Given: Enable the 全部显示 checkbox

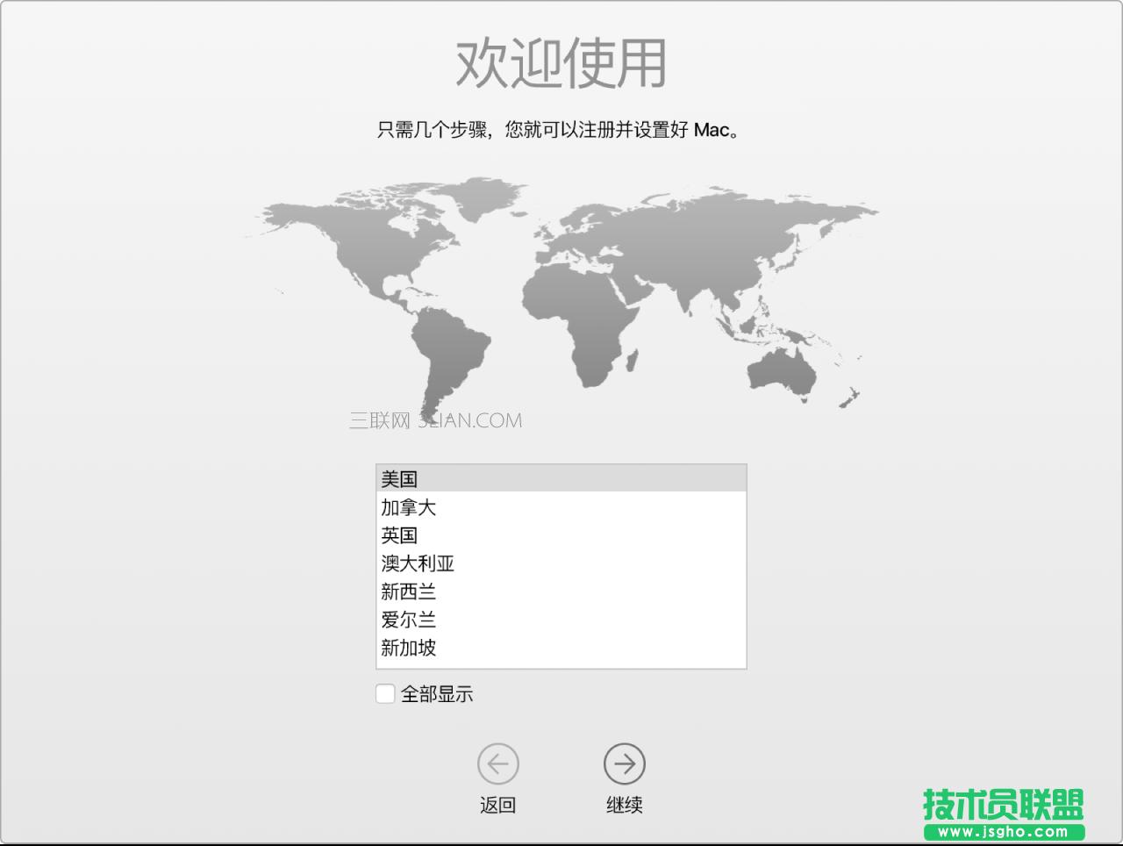Looking at the screenshot, I should (385, 694).
